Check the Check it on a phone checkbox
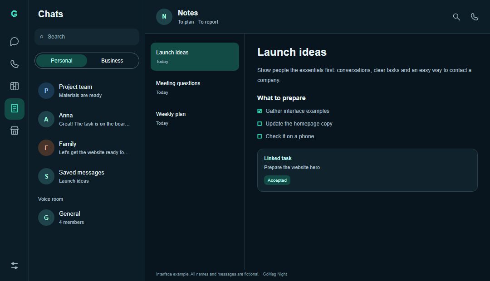Screen dimensions: 490x281 point(260,136)
